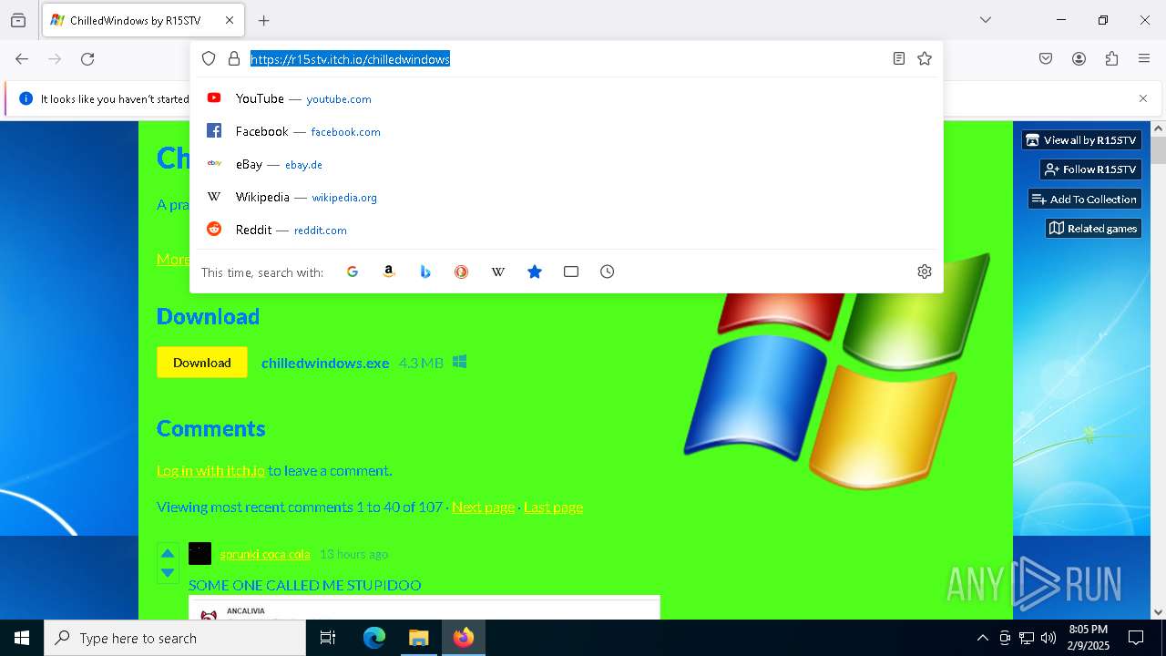
Task: Bookmark this page with star
Action: [x=925, y=58]
